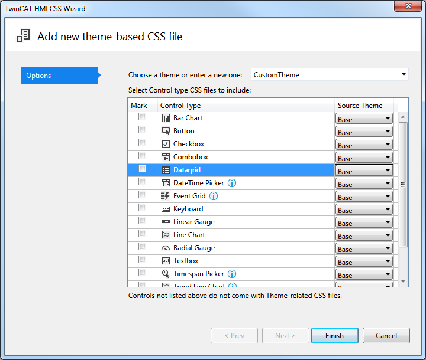Image resolution: width=426 pixels, height=360 pixels.
Task: Mark the Radial Gauge checkbox
Action: 142,247
